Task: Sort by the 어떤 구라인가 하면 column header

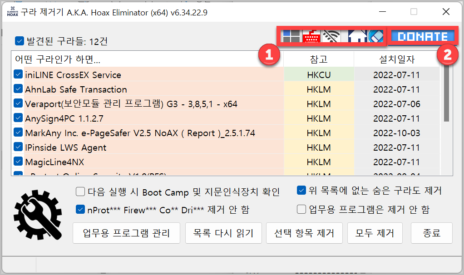Action: [148, 59]
